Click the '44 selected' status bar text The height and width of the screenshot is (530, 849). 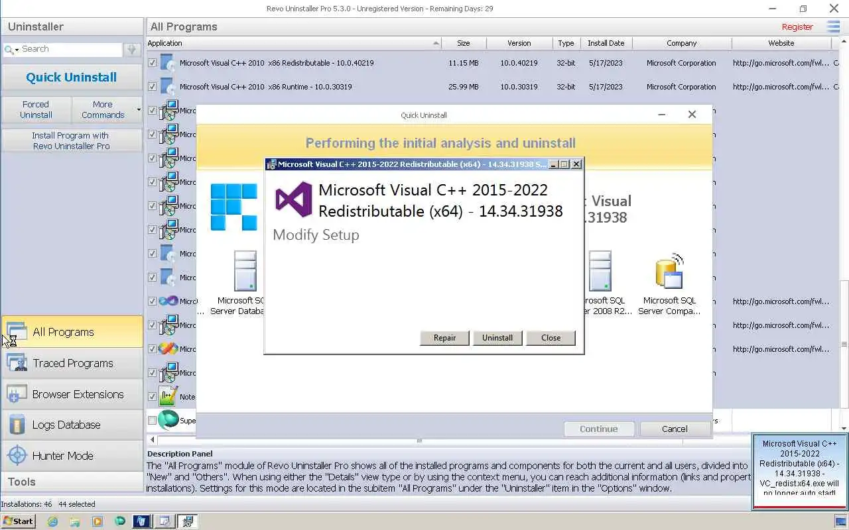tap(77, 504)
